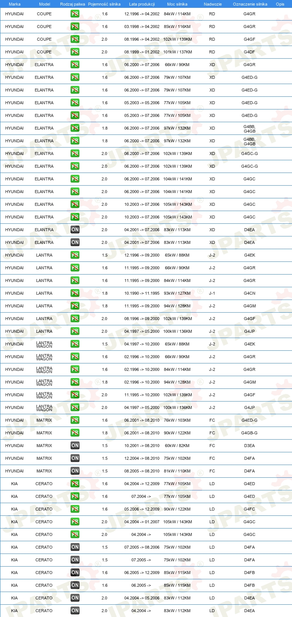Click petrol icon in LANTRA WAGON G4GF row

tap(75, 395)
